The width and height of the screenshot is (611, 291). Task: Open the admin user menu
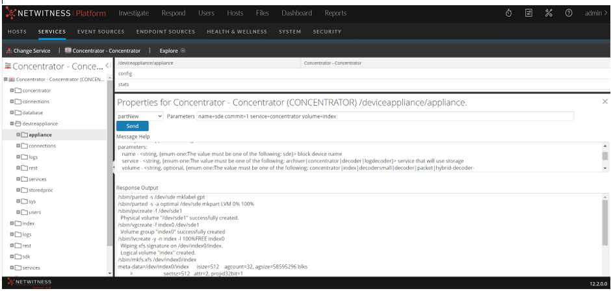click(596, 13)
